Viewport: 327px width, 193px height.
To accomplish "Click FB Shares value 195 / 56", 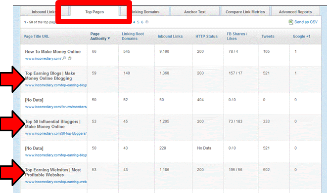I will 235,169.
